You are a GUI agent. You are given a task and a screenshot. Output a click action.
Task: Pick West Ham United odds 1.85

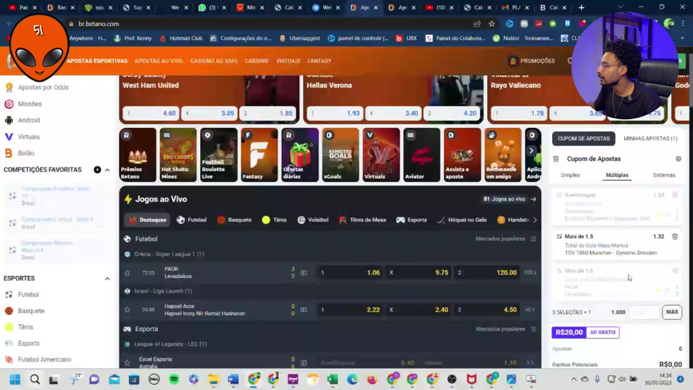coord(267,113)
